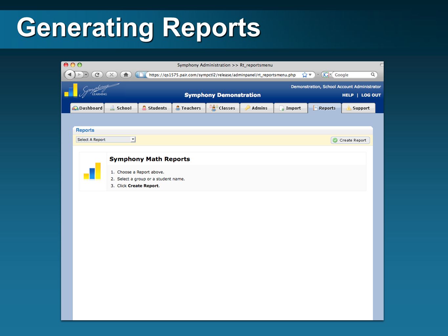The image size is (448, 336).
Task: Click the page icon in address bar
Action: [x=141, y=75]
